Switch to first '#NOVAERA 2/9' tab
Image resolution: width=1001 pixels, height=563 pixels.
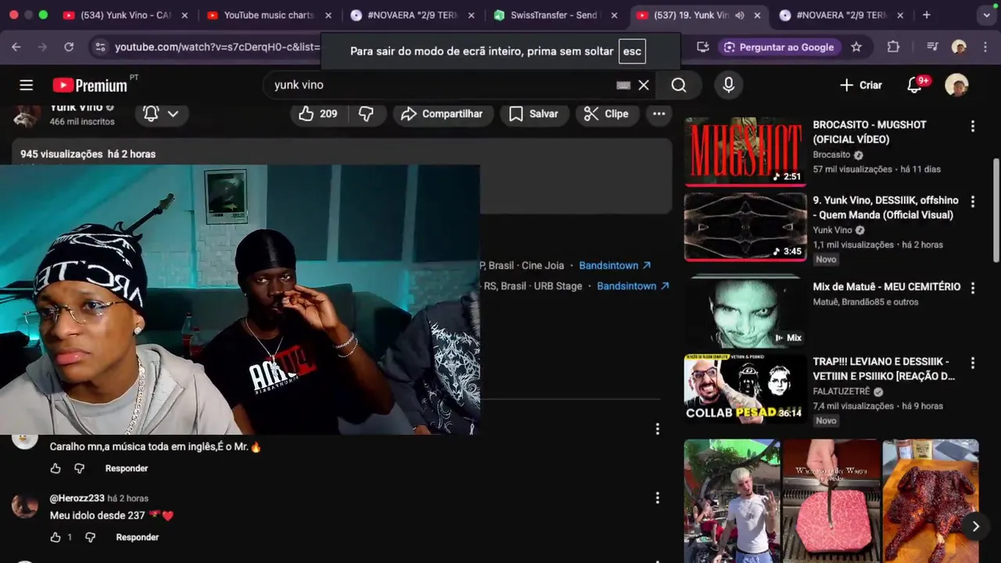(x=412, y=15)
